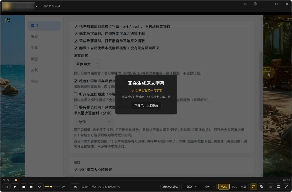The width and height of the screenshot is (292, 192).
Task: Skip to the previous track
Action: (6, 187)
